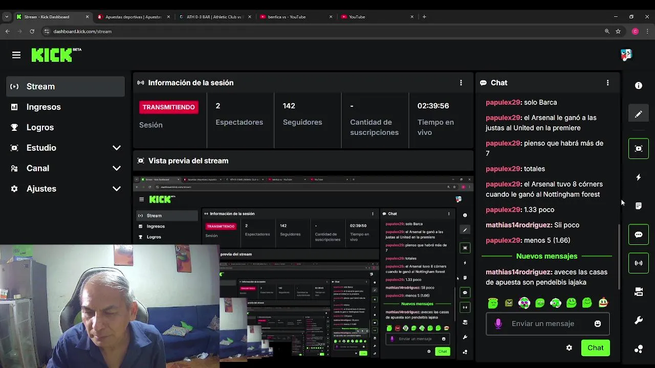Open the user avatar profile menu
The width and height of the screenshot is (655, 368).
(626, 55)
